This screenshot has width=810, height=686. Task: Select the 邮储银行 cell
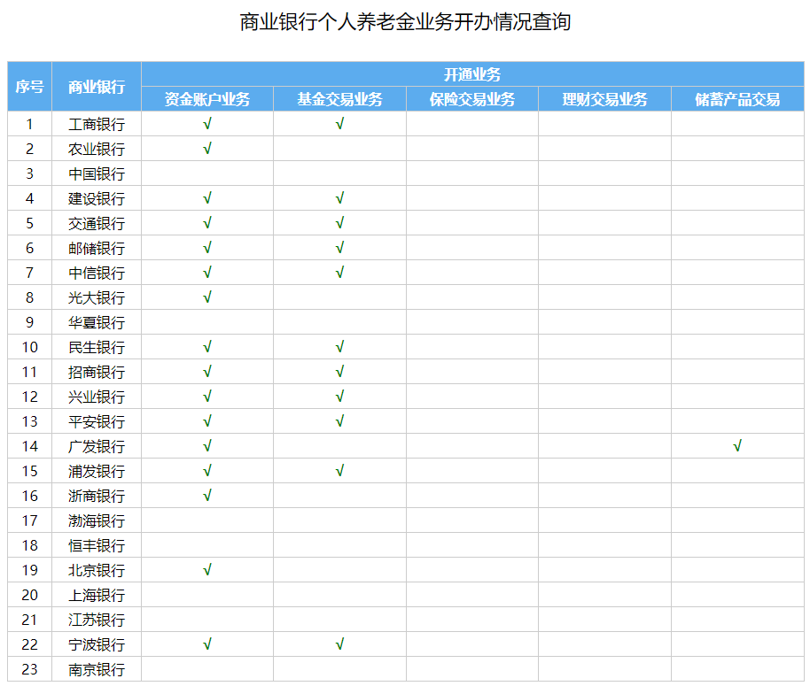[97, 248]
